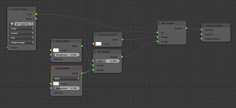Screen dimensions: 236x108
Task: Toggle fake user F button on image
Action: pos(26,24)
